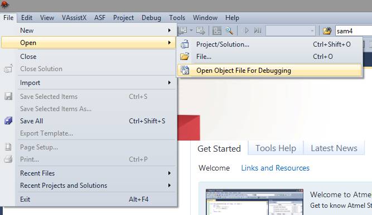Open the ASF menu
The image size is (372, 215).
pos(100,18)
